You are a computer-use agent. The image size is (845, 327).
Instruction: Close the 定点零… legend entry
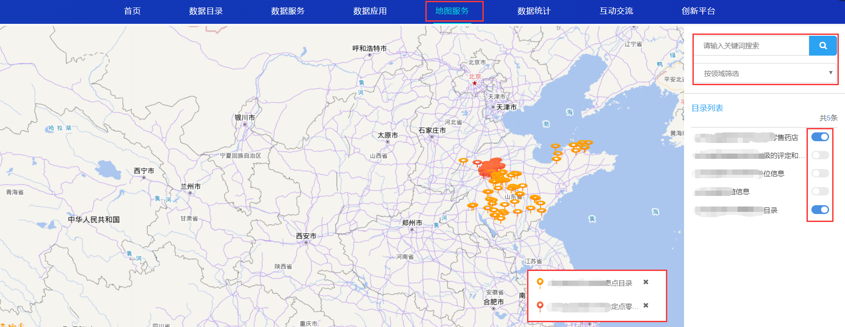tap(646, 305)
